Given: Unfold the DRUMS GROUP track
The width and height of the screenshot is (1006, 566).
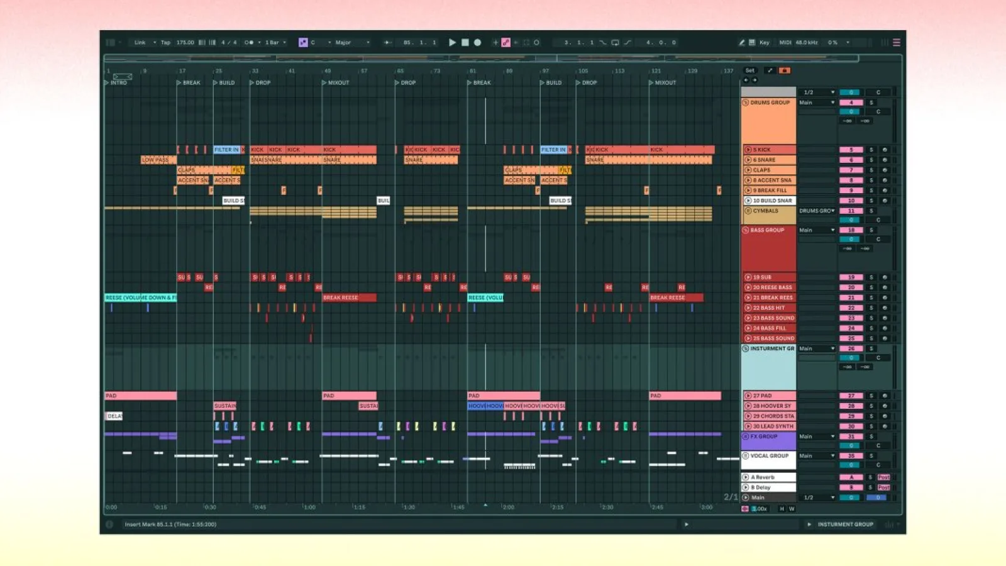Looking at the screenshot, I should (x=746, y=103).
